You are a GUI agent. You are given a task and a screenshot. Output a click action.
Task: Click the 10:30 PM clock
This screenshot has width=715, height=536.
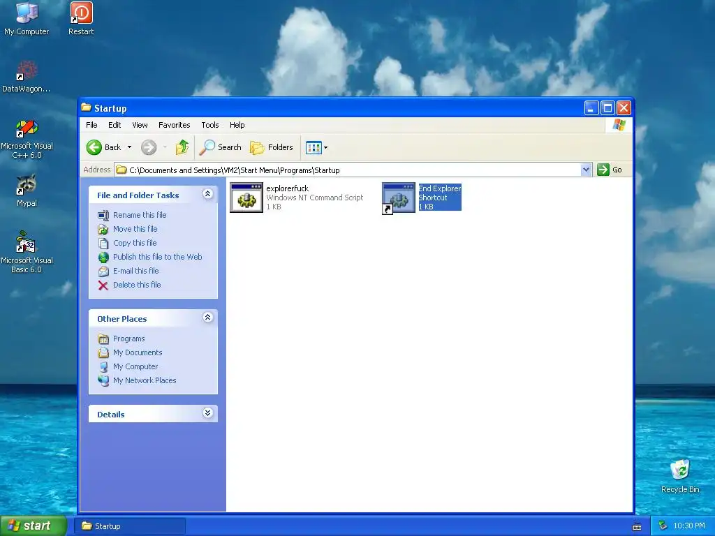[689, 526]
